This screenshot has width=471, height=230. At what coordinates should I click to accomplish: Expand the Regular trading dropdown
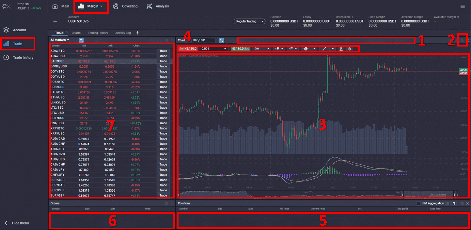click(x=249, y=21)
